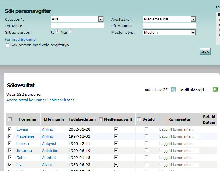The height and width of the screenshot is (171, 220).
Task: Select the Nej radio button
Action: pos(70,31)
